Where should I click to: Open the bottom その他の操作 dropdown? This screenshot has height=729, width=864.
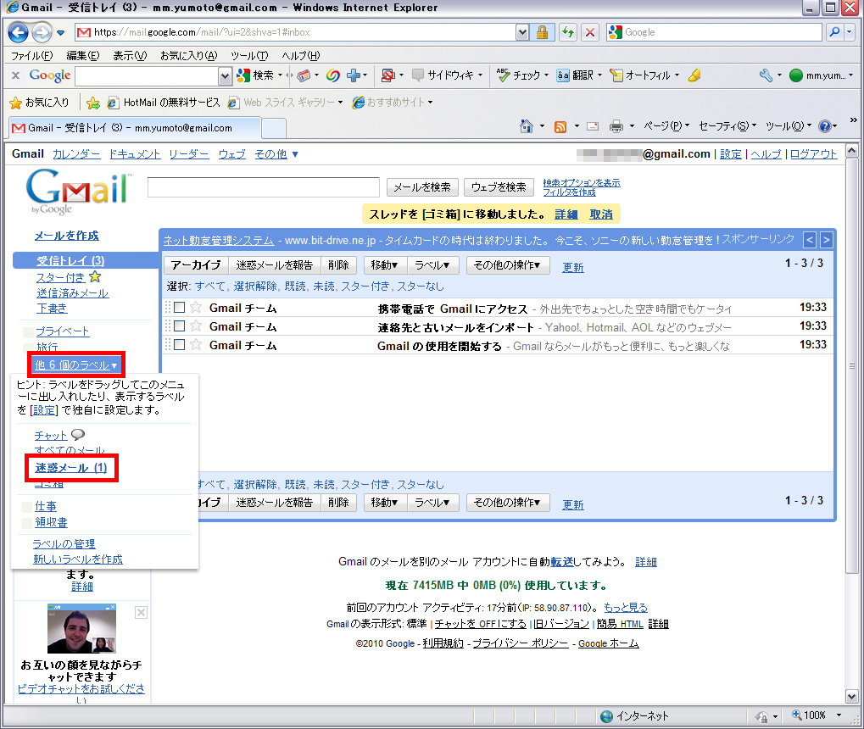point(508,503)
